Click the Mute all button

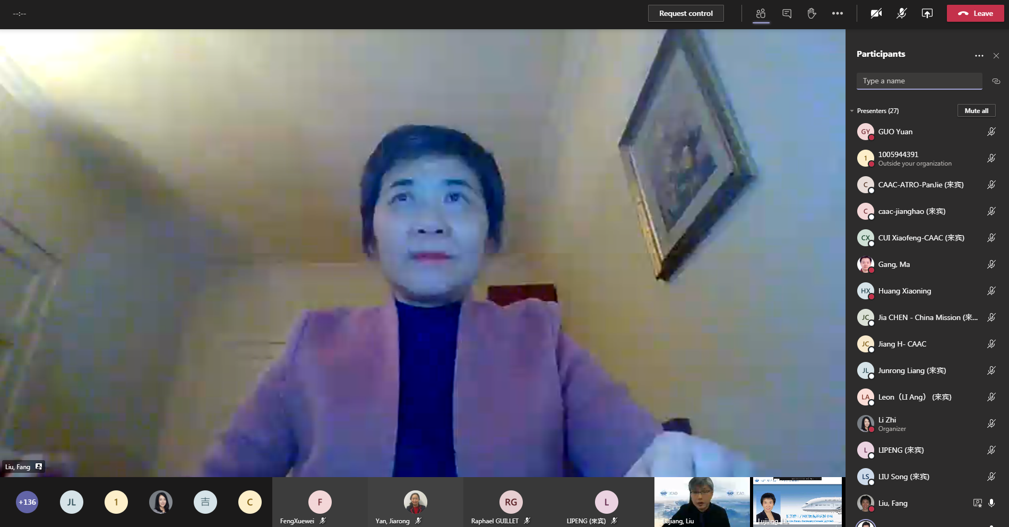click(x=976, y=110)
